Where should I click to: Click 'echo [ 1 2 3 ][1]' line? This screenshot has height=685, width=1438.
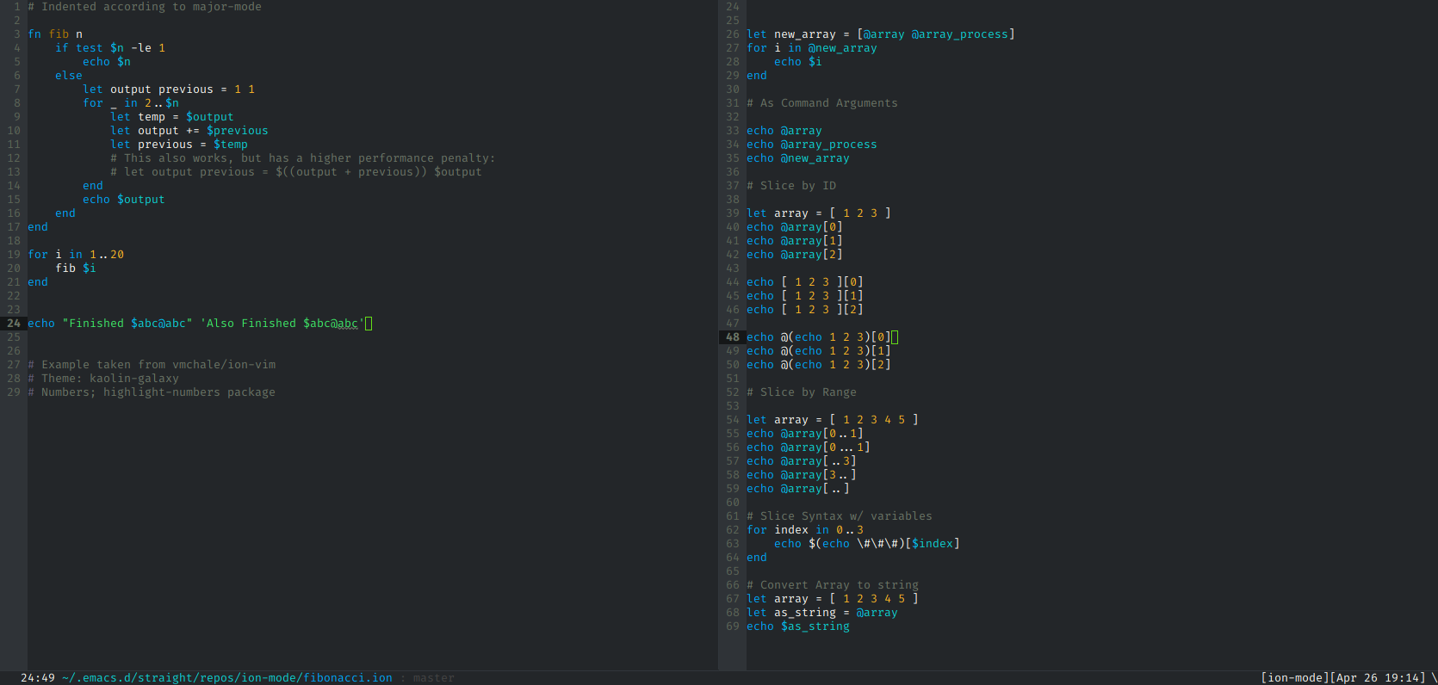(805, 296)
